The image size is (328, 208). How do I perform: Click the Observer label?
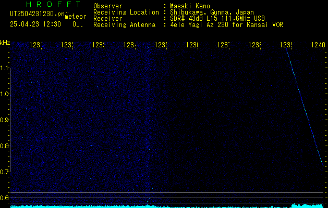point(108,6)
